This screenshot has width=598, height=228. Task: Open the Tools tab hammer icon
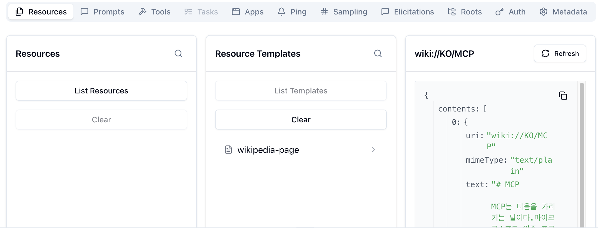143,12
